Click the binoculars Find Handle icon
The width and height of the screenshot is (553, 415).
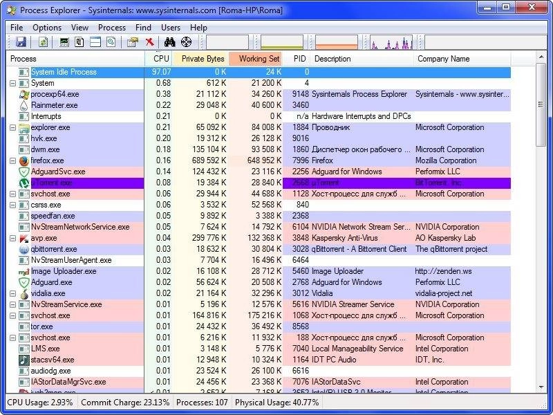tap(170, 42)
